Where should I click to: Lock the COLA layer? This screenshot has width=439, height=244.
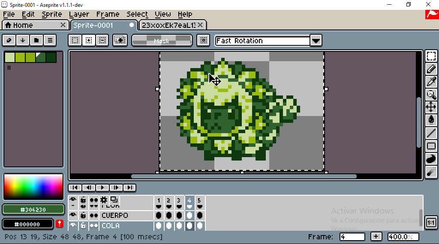tap(83, 226)
